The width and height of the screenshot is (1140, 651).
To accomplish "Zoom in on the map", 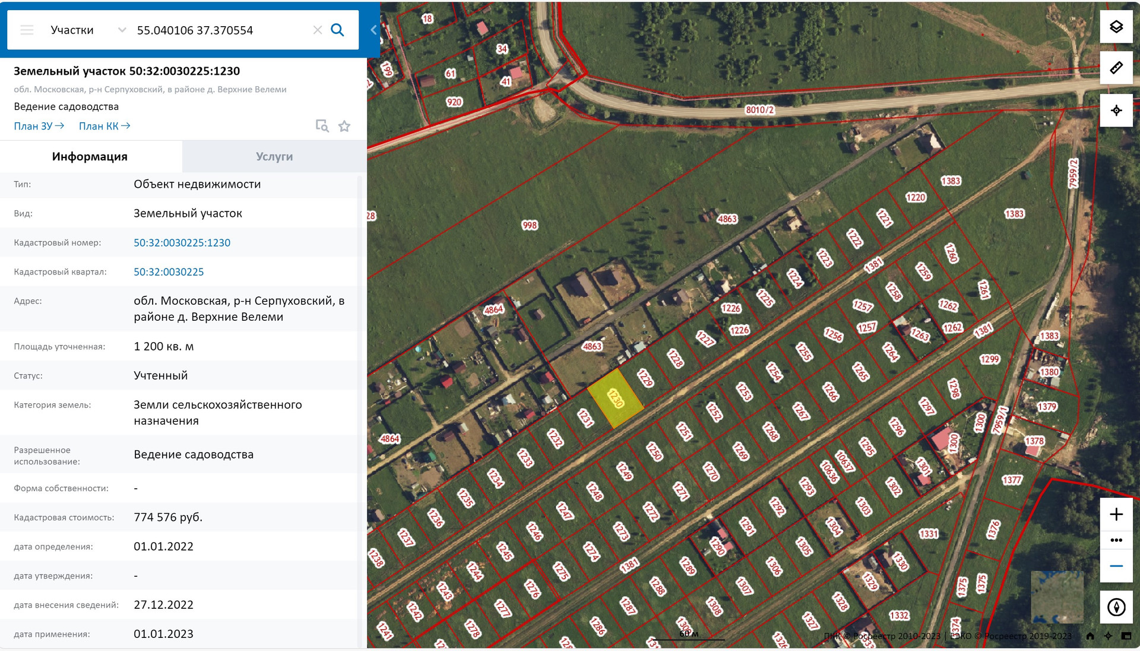I will point(1116,514).
